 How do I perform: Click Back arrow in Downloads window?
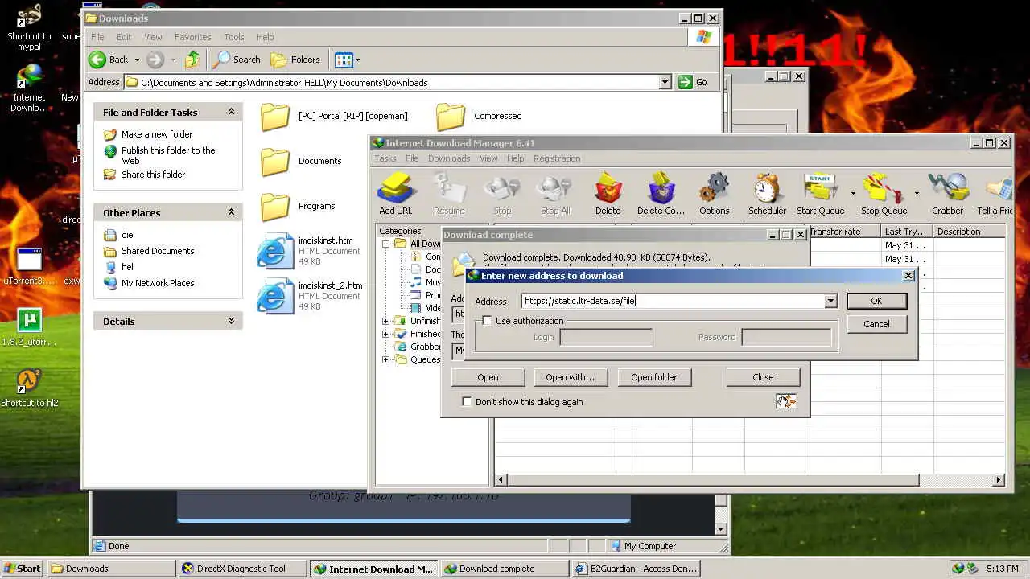[x=109, y=60]
